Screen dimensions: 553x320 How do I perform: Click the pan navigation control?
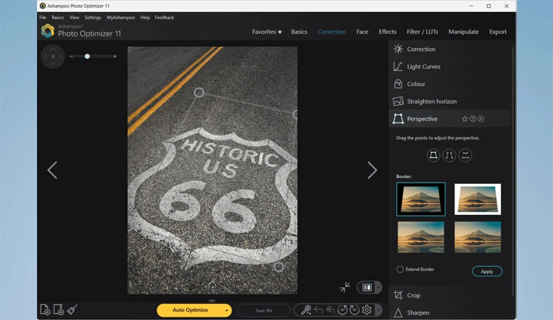coord(53,56)
